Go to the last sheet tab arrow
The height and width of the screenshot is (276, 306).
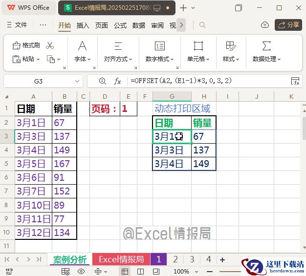tap(39, 259)
